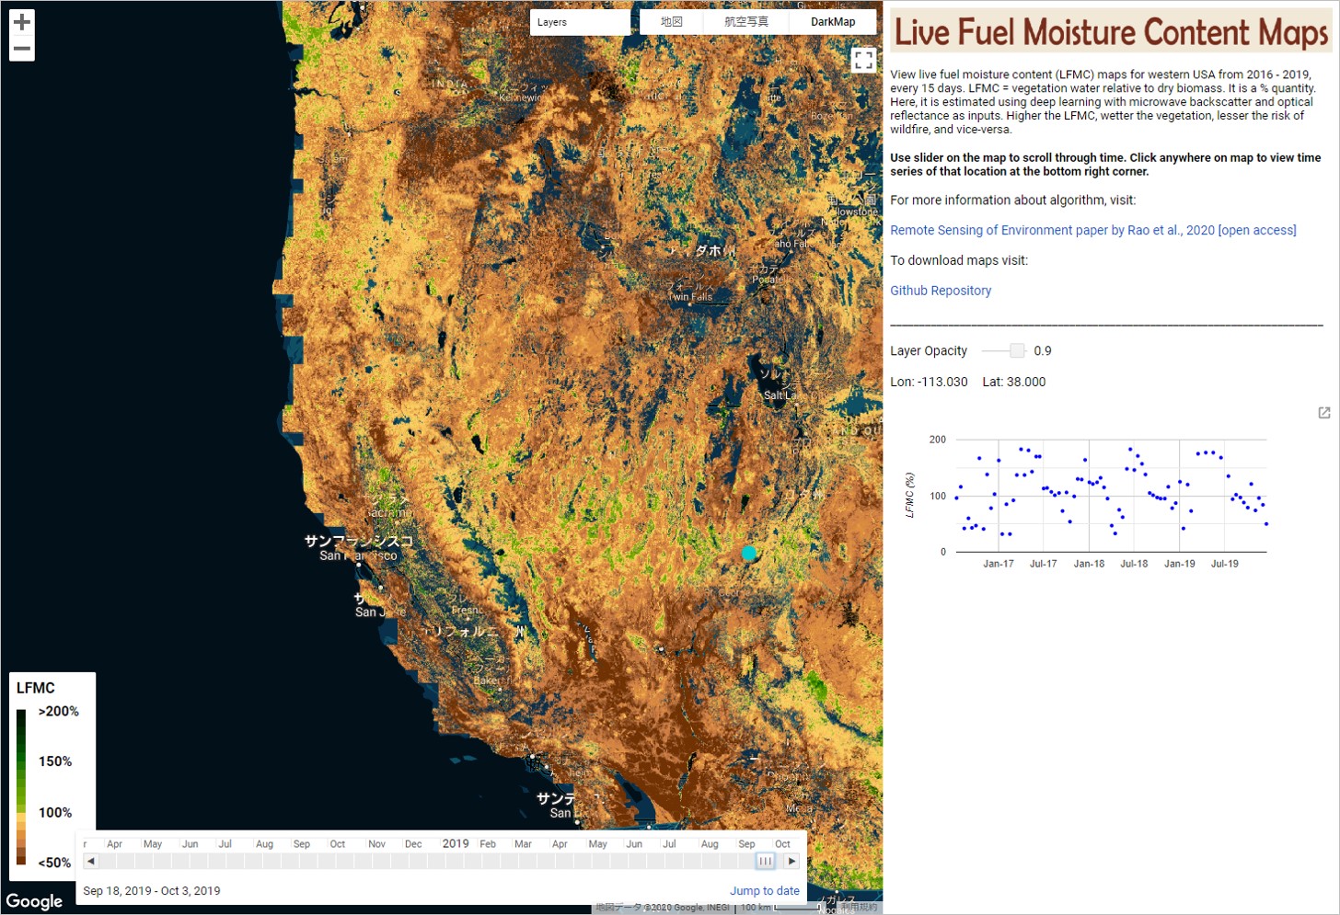
Task: Switch to 地図 map type
Action: (x=671, y=22)
